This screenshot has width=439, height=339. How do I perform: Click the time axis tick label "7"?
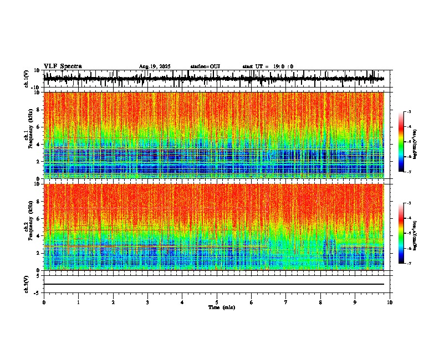(286, 302)
